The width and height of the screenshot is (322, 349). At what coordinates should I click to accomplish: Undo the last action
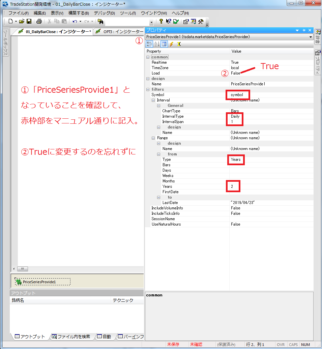75,21
